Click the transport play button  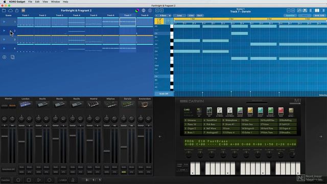(x=39, y=180)
